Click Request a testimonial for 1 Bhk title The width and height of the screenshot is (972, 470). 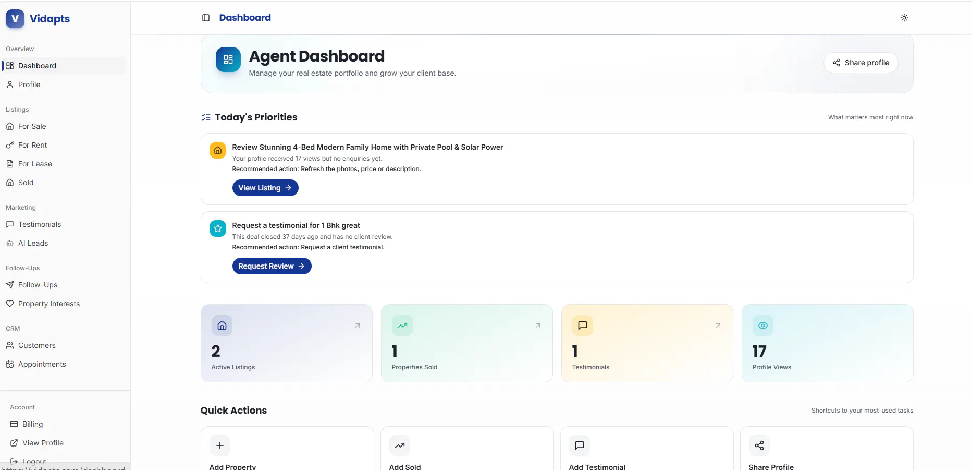click(296, 225)
